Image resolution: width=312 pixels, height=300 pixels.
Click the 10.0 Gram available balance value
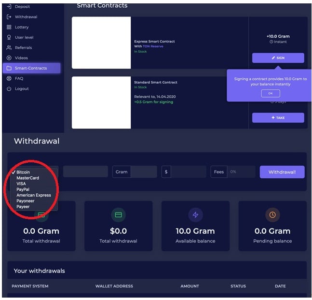(x=195, y=231)
